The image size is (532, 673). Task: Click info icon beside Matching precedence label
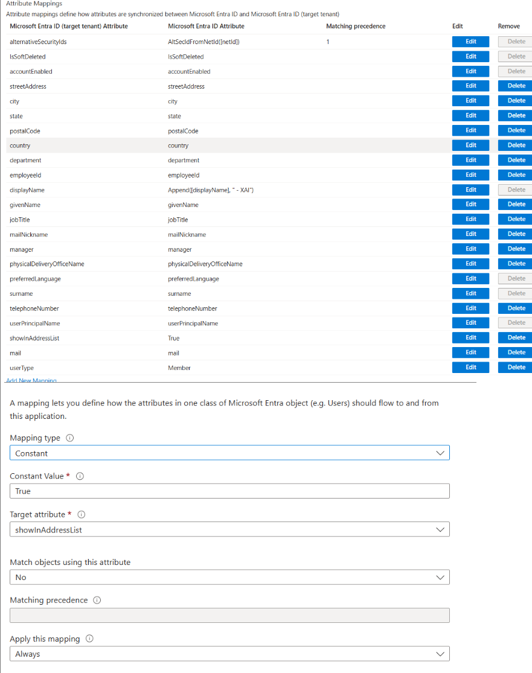tap(97, 600)
